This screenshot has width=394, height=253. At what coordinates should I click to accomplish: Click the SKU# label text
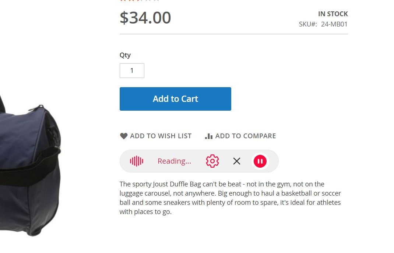(x=308, y=24)
